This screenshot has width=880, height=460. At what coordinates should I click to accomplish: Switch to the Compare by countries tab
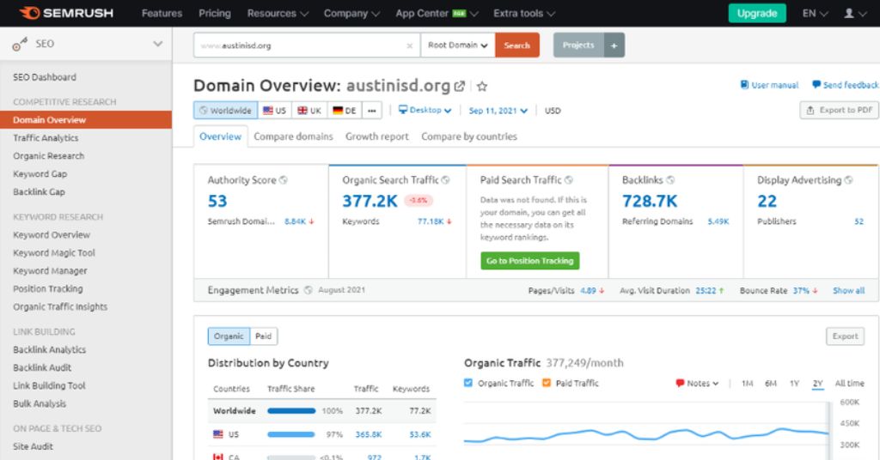click(469, 136)
